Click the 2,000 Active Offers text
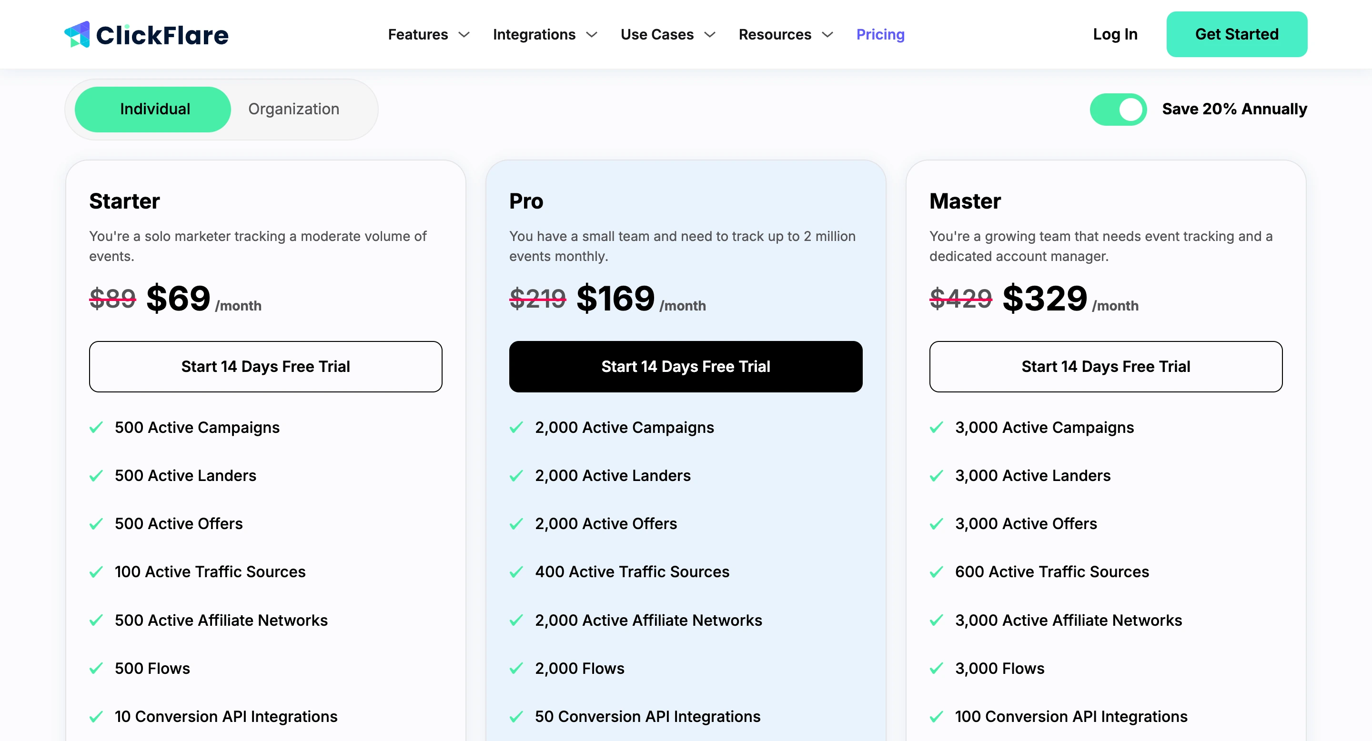Image resolution: width=1372 pixels, height=741 pixels. (606, 524)
